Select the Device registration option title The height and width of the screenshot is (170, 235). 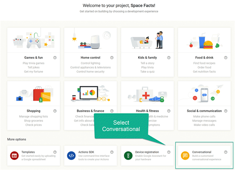coord(147,152)
